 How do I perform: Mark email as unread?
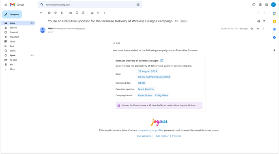71,13
